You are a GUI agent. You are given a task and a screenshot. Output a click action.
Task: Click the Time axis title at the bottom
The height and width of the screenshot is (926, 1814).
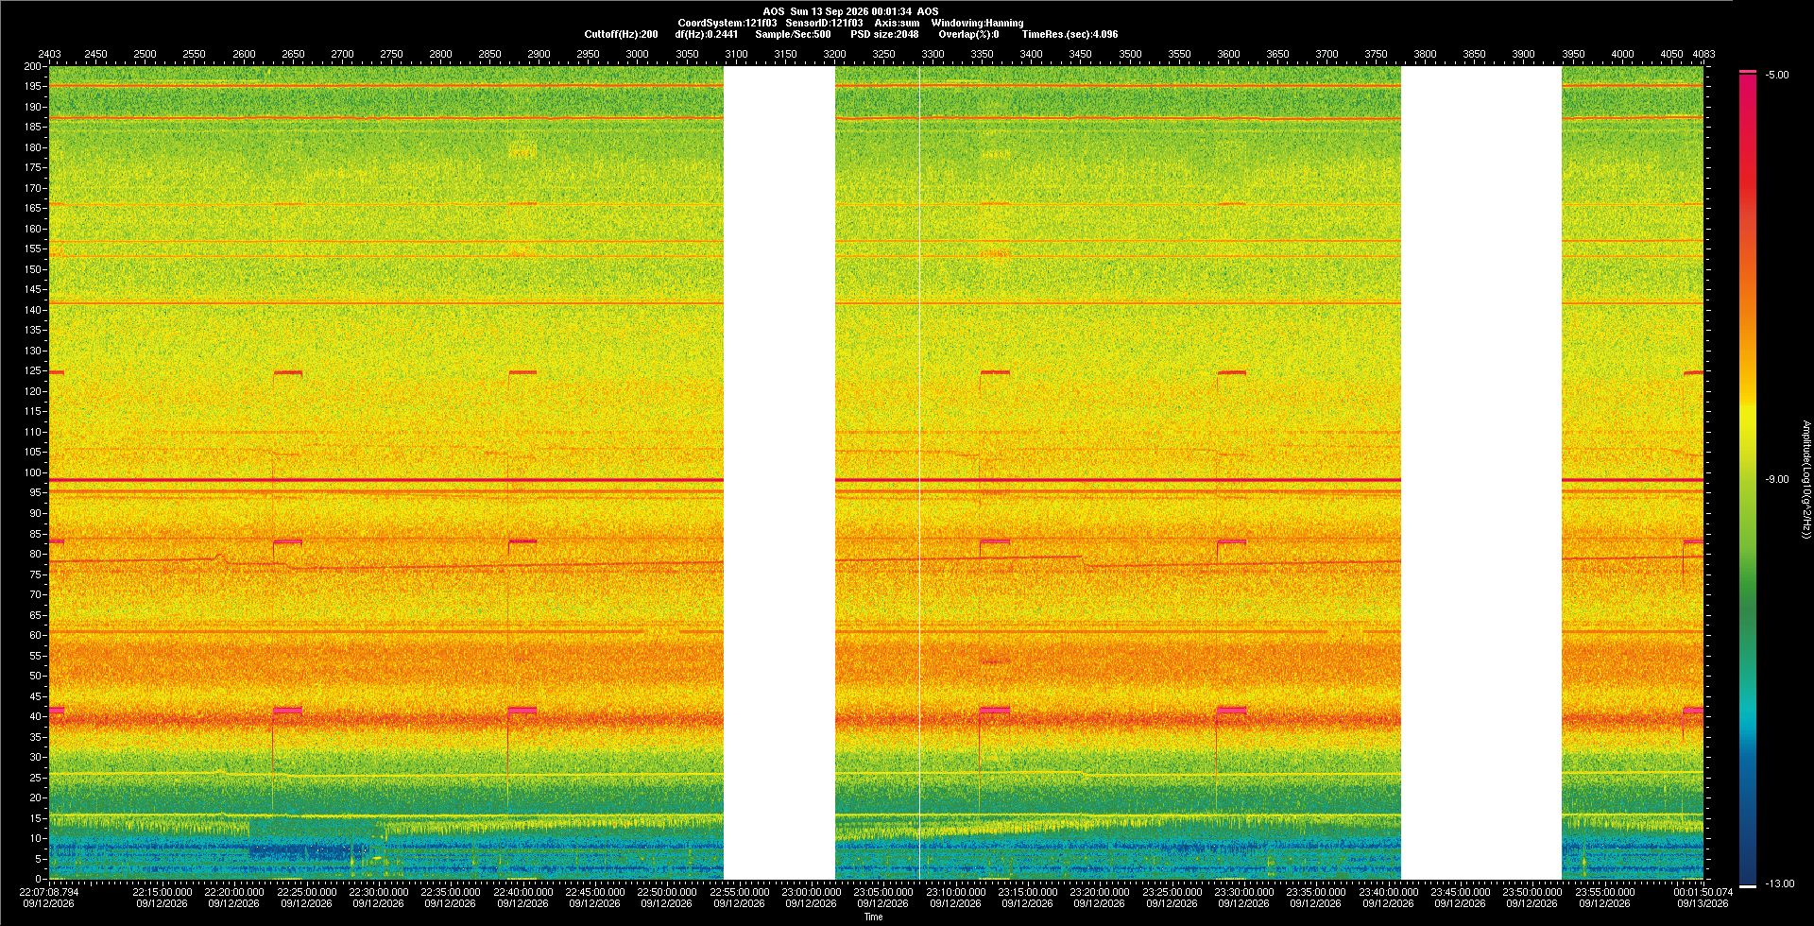(874, 917)
